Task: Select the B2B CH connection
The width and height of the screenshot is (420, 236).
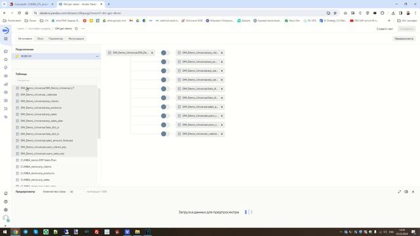Action: pyautogui.click(x=56, y=56)
